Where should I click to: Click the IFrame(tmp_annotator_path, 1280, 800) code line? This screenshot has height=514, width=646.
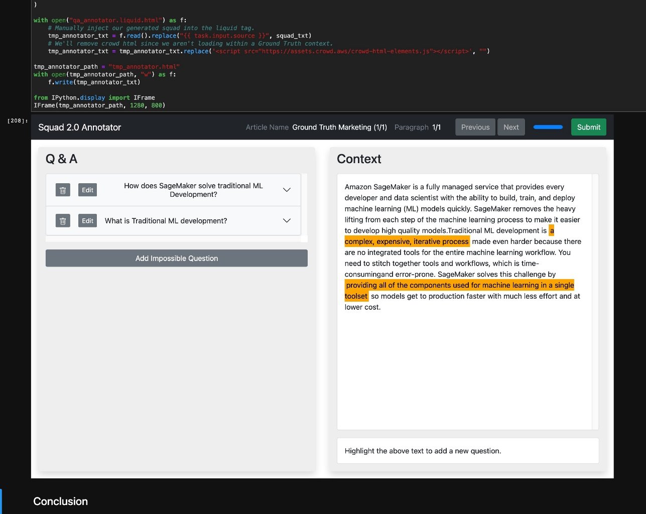pyautogui.click(x=99, y=105)
